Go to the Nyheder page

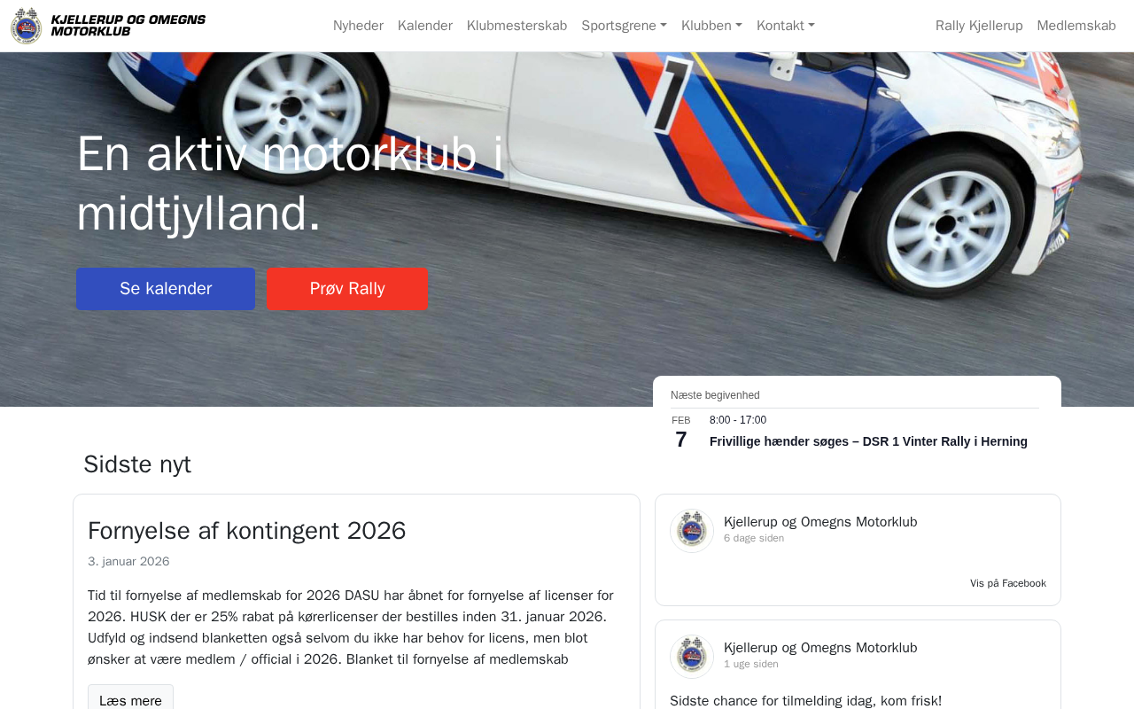click(x=358, y=26)
